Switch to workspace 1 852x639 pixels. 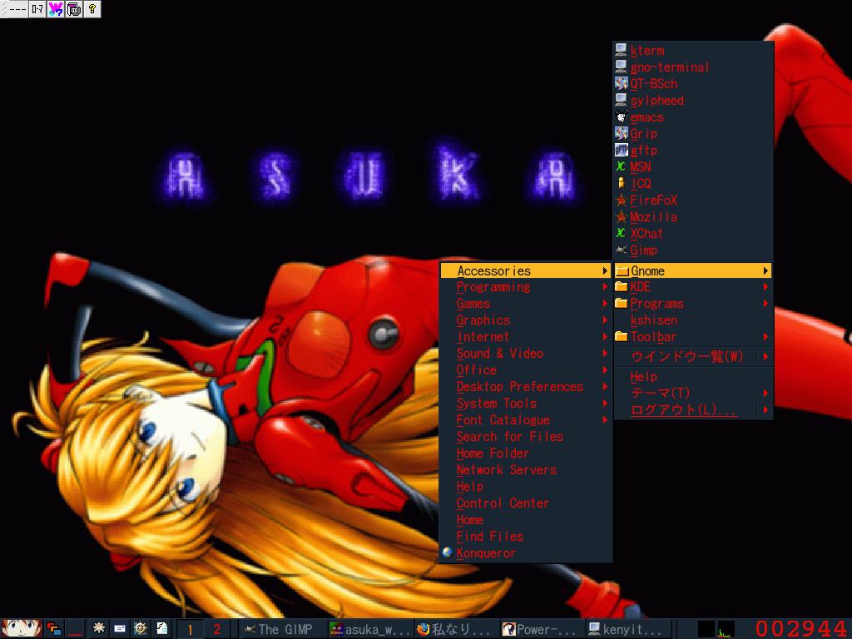pos(190,629)
